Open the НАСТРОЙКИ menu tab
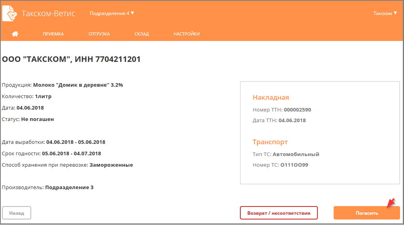 [x=187, y=34]
